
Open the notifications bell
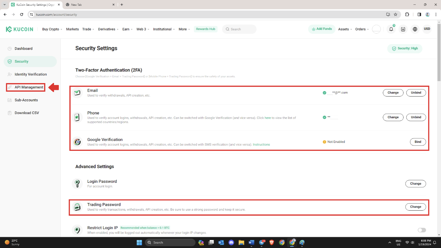click(391, 29)
